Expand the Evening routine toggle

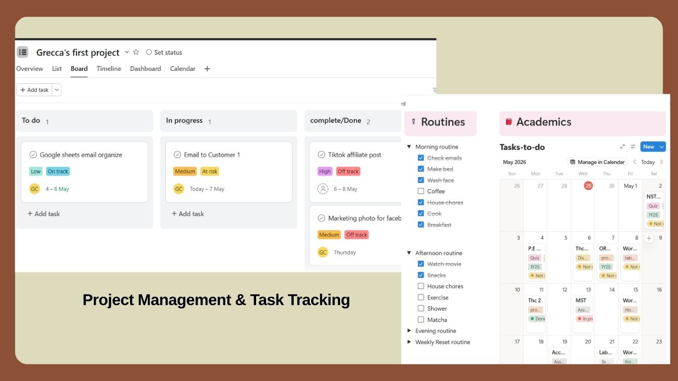click(409, 330)
